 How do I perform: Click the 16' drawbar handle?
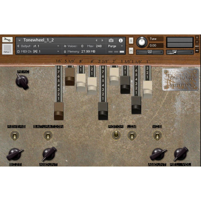pos(59,111)
